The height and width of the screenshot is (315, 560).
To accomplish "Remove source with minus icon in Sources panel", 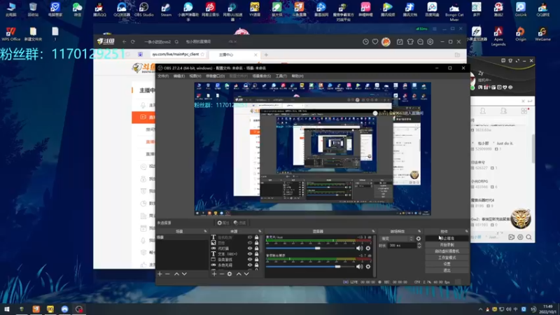I will [x=222, y=274].
